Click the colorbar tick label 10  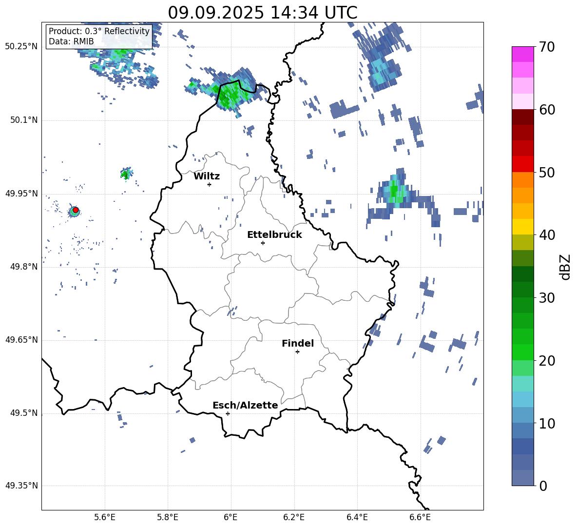(547, 423)
